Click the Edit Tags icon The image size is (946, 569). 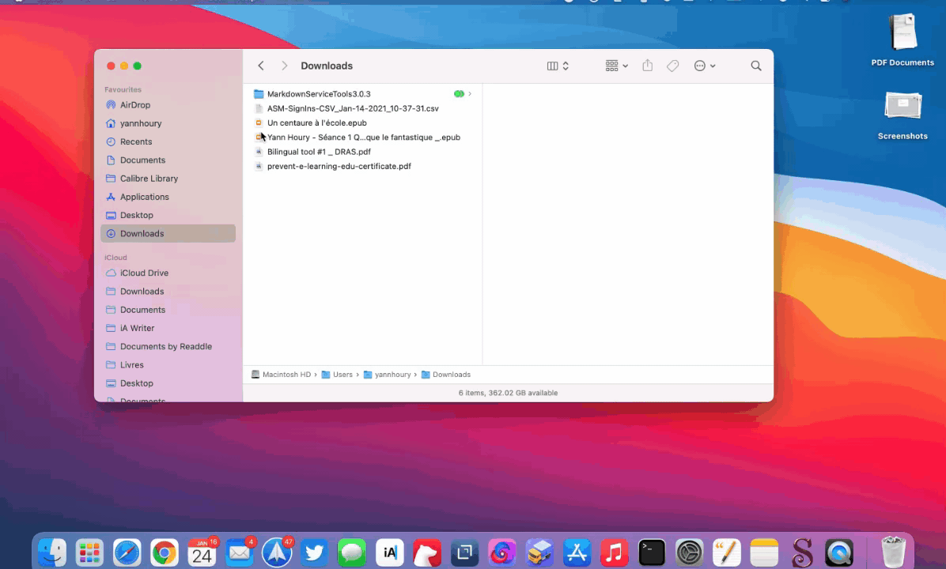(672, 66)
